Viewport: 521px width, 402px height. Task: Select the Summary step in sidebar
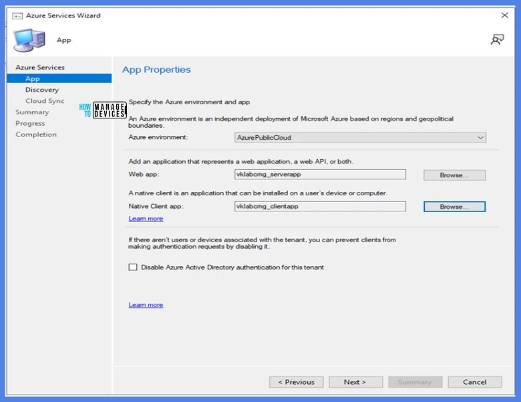[32, 112]
